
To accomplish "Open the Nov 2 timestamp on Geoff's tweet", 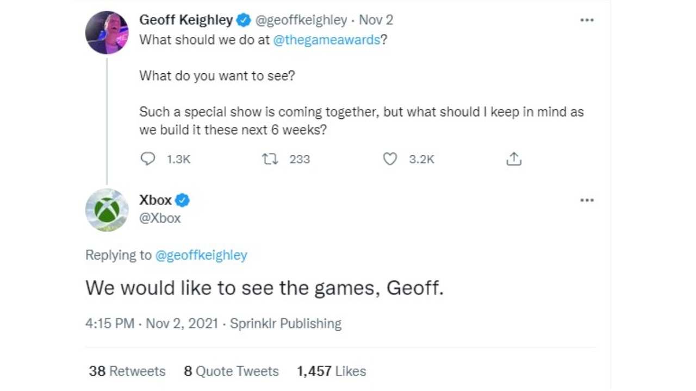I will coord(376,20).
